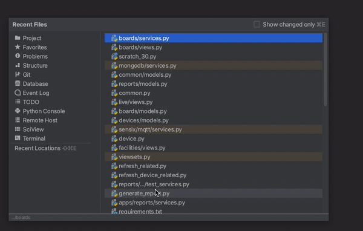Select sensix/mqtt/services.py entry
The image size is (363, 231).
tap(214, 129)
